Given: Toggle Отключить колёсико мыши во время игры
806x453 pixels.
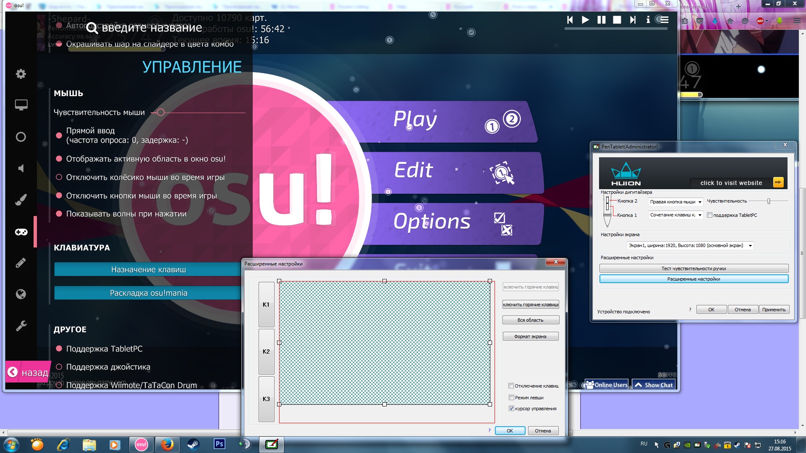Looking at the screenshot, I should 59,177.
